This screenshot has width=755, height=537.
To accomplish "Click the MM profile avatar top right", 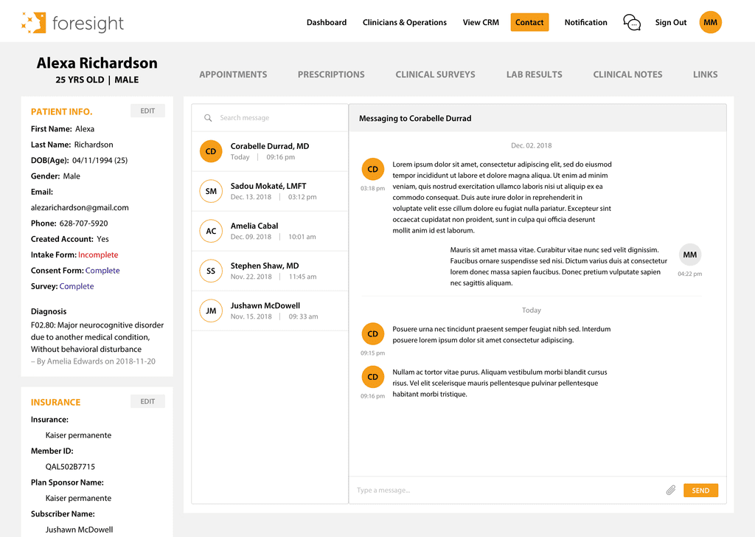I will (710, 22).
